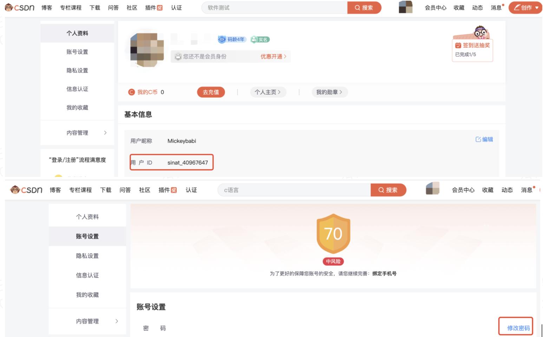Click the CSDN monkey logo
Image resolution: width=543 pixels, height=337 pixels.
[9, 7]
